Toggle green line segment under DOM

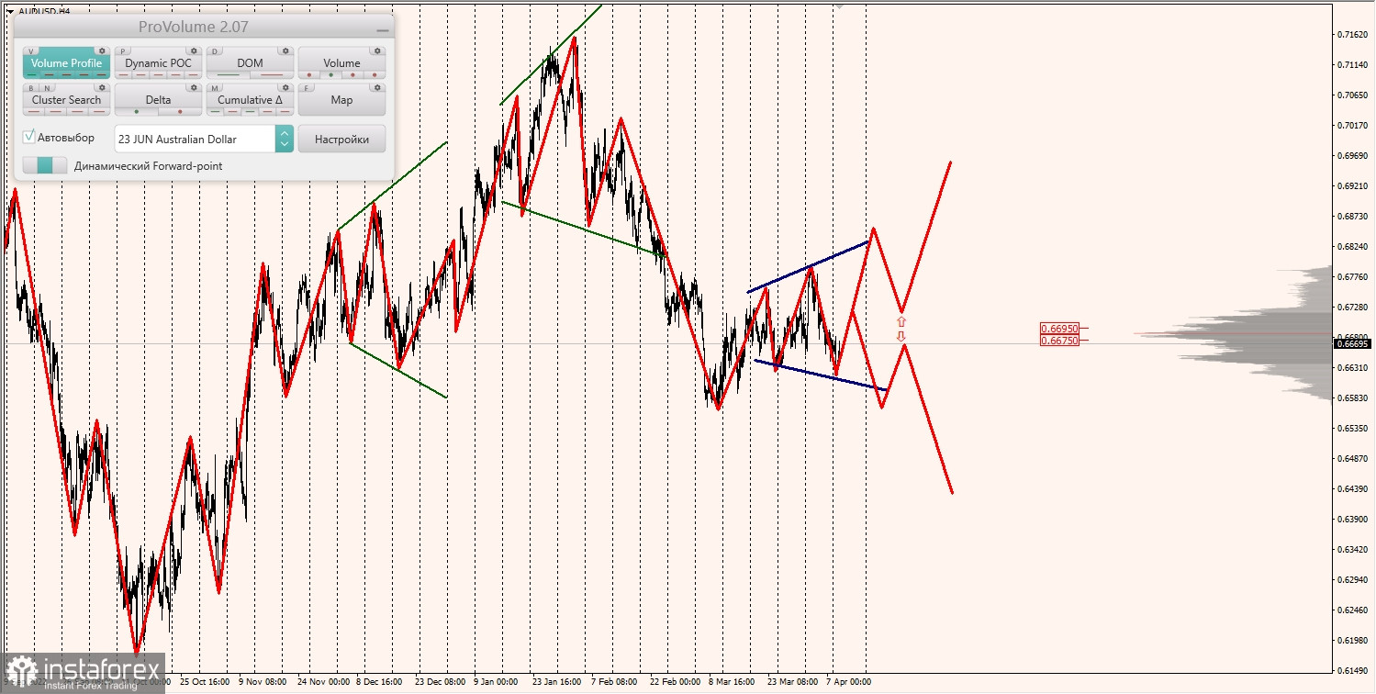click(x=229, y=75)
